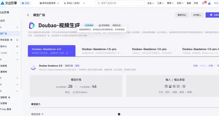The height and width of the screenshot is (116, 219).
Task: Click the blue 立即 button
Action: coord(212,15)
